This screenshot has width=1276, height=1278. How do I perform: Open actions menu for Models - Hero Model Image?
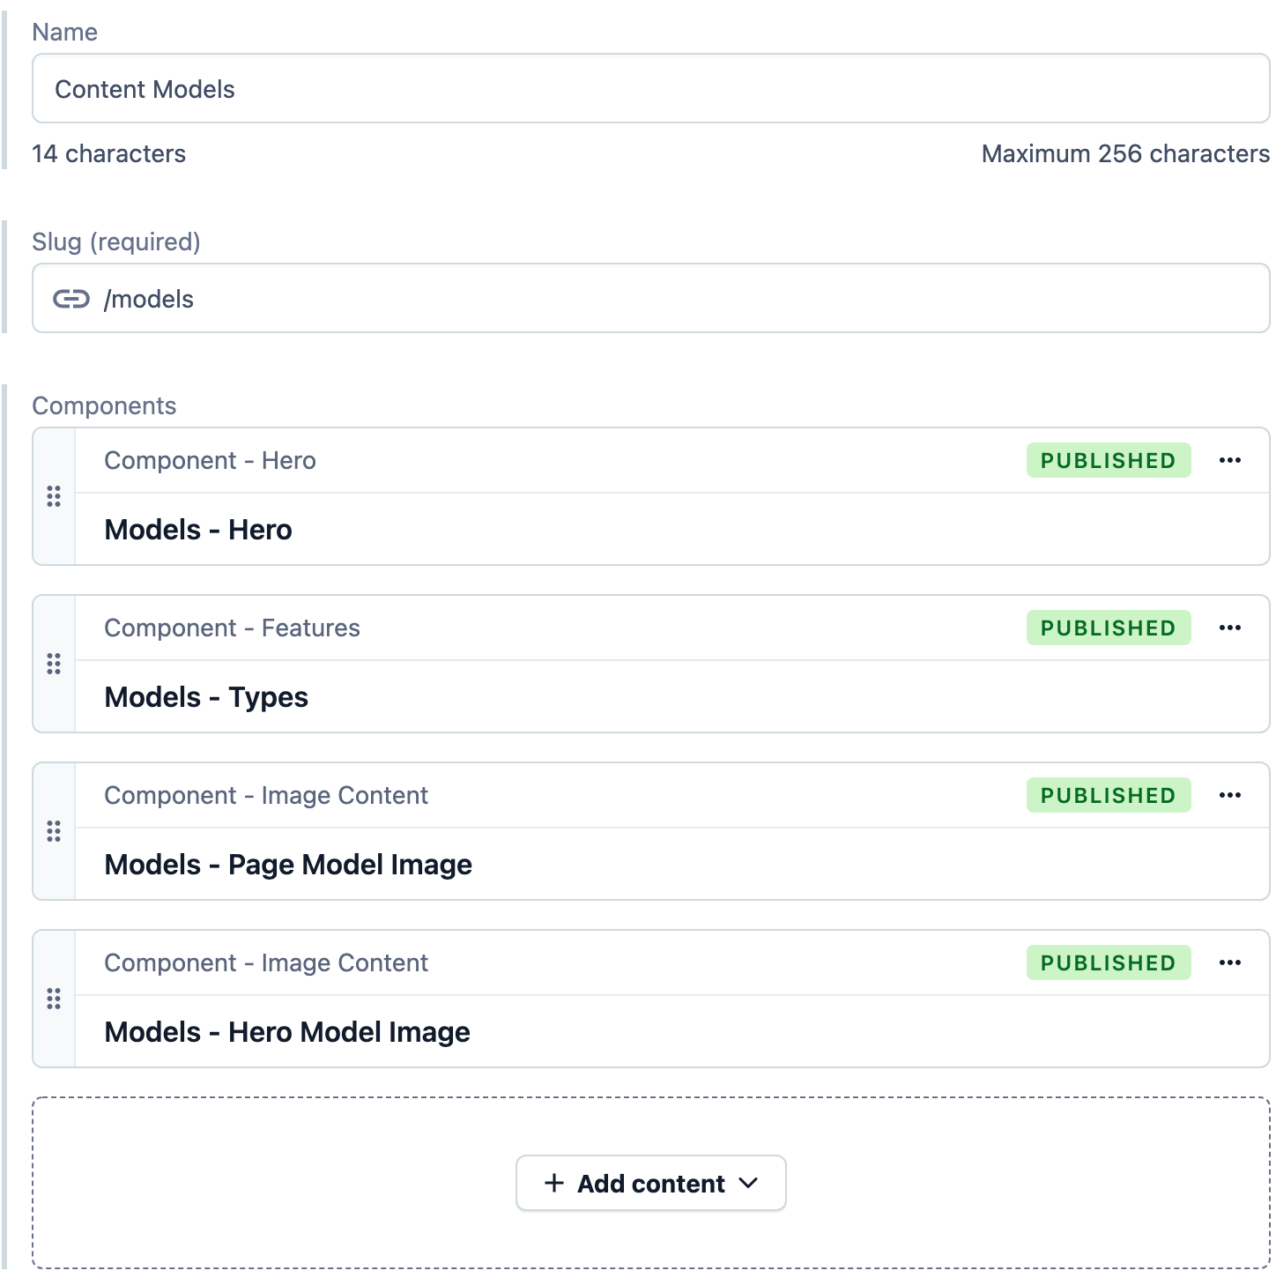coord(1229,962)
